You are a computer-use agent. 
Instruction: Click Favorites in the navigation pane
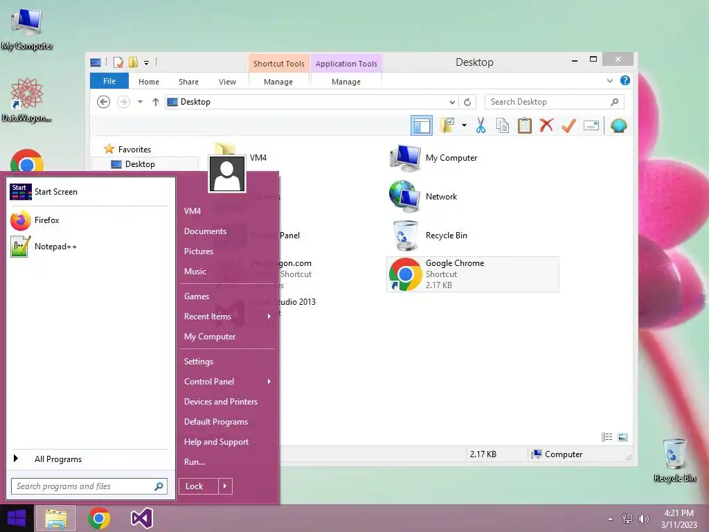point(134,150)
